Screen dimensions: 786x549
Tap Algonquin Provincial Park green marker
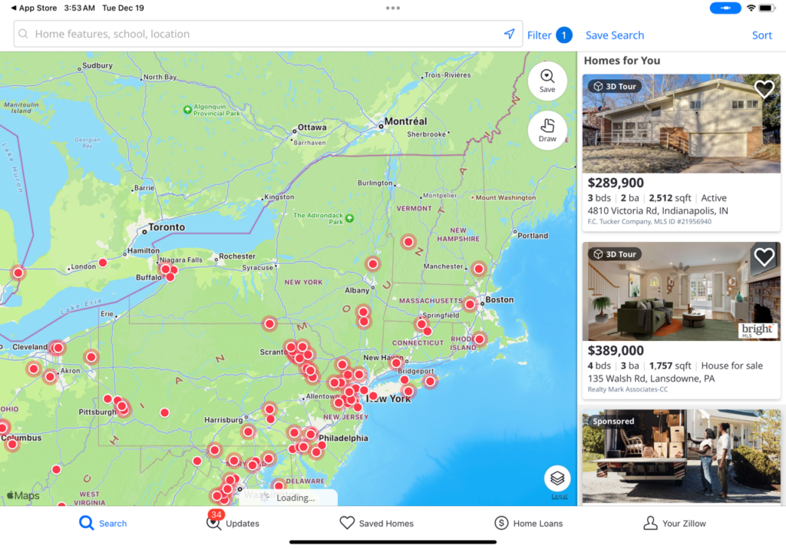point(187,109)
